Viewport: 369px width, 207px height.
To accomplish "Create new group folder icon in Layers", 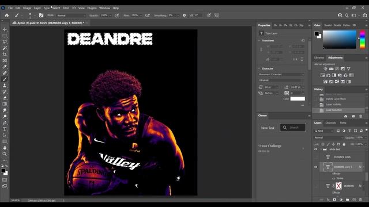I will tap(348, 200).
